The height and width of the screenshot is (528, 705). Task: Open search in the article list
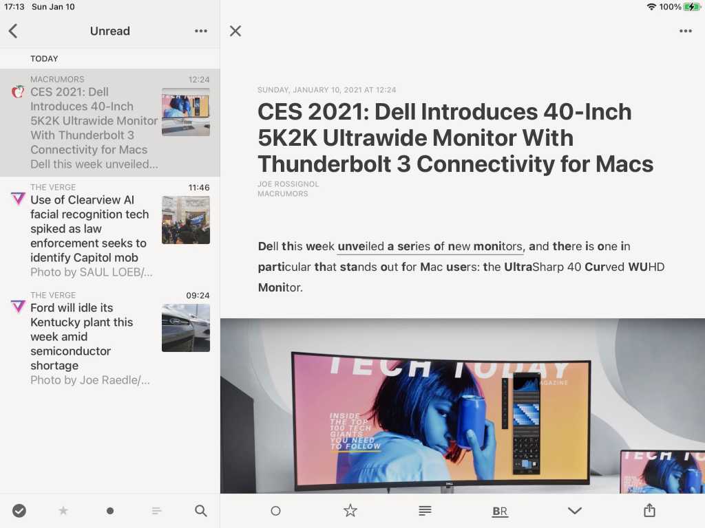200,511
